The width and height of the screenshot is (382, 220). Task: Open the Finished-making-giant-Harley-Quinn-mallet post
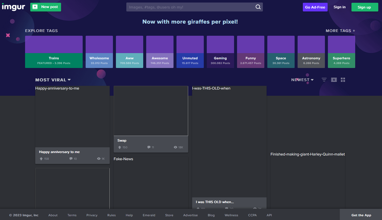(308, 180)
